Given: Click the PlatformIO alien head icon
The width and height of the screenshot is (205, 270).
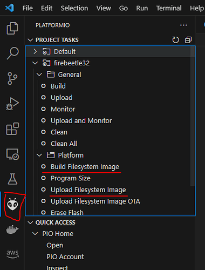Looking at the screenshot, I should (12, 204).
